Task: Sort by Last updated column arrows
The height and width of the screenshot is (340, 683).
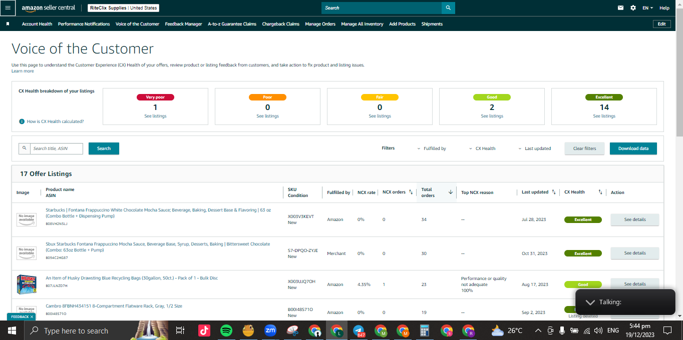Action: point(553,192)
